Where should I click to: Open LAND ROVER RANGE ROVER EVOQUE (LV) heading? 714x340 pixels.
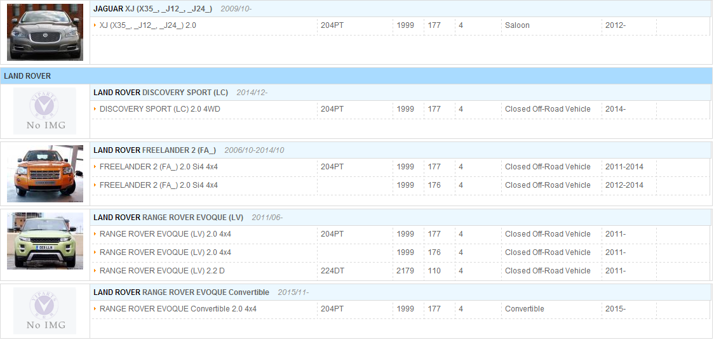pos(168,218)
